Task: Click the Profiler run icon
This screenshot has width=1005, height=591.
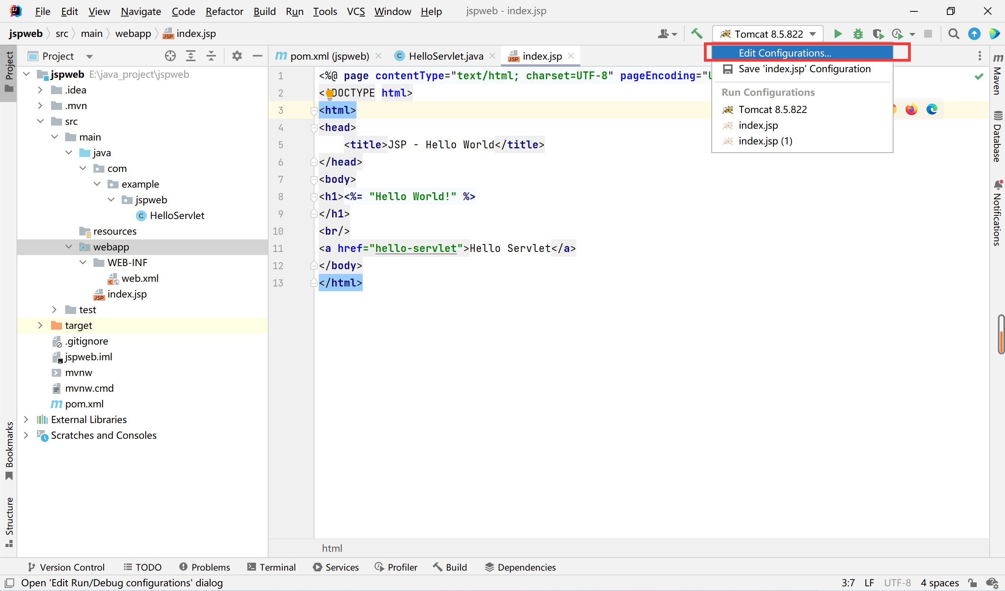Action: [x=897, y=34]
